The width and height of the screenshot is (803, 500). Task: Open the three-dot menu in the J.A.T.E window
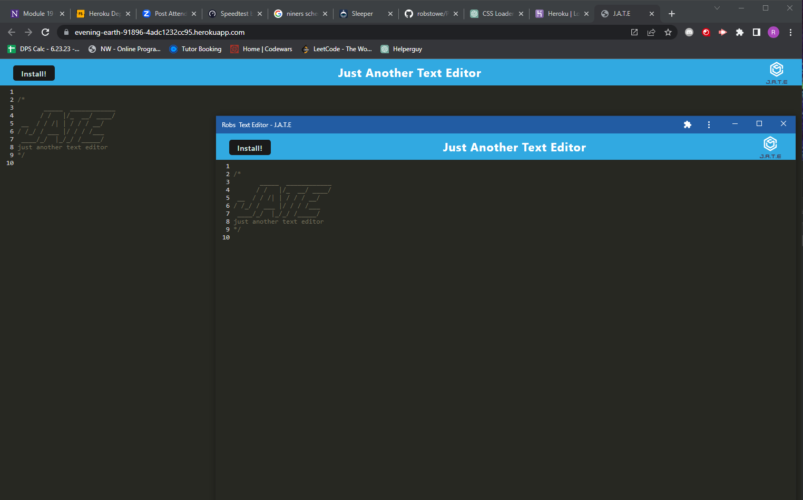709,124
